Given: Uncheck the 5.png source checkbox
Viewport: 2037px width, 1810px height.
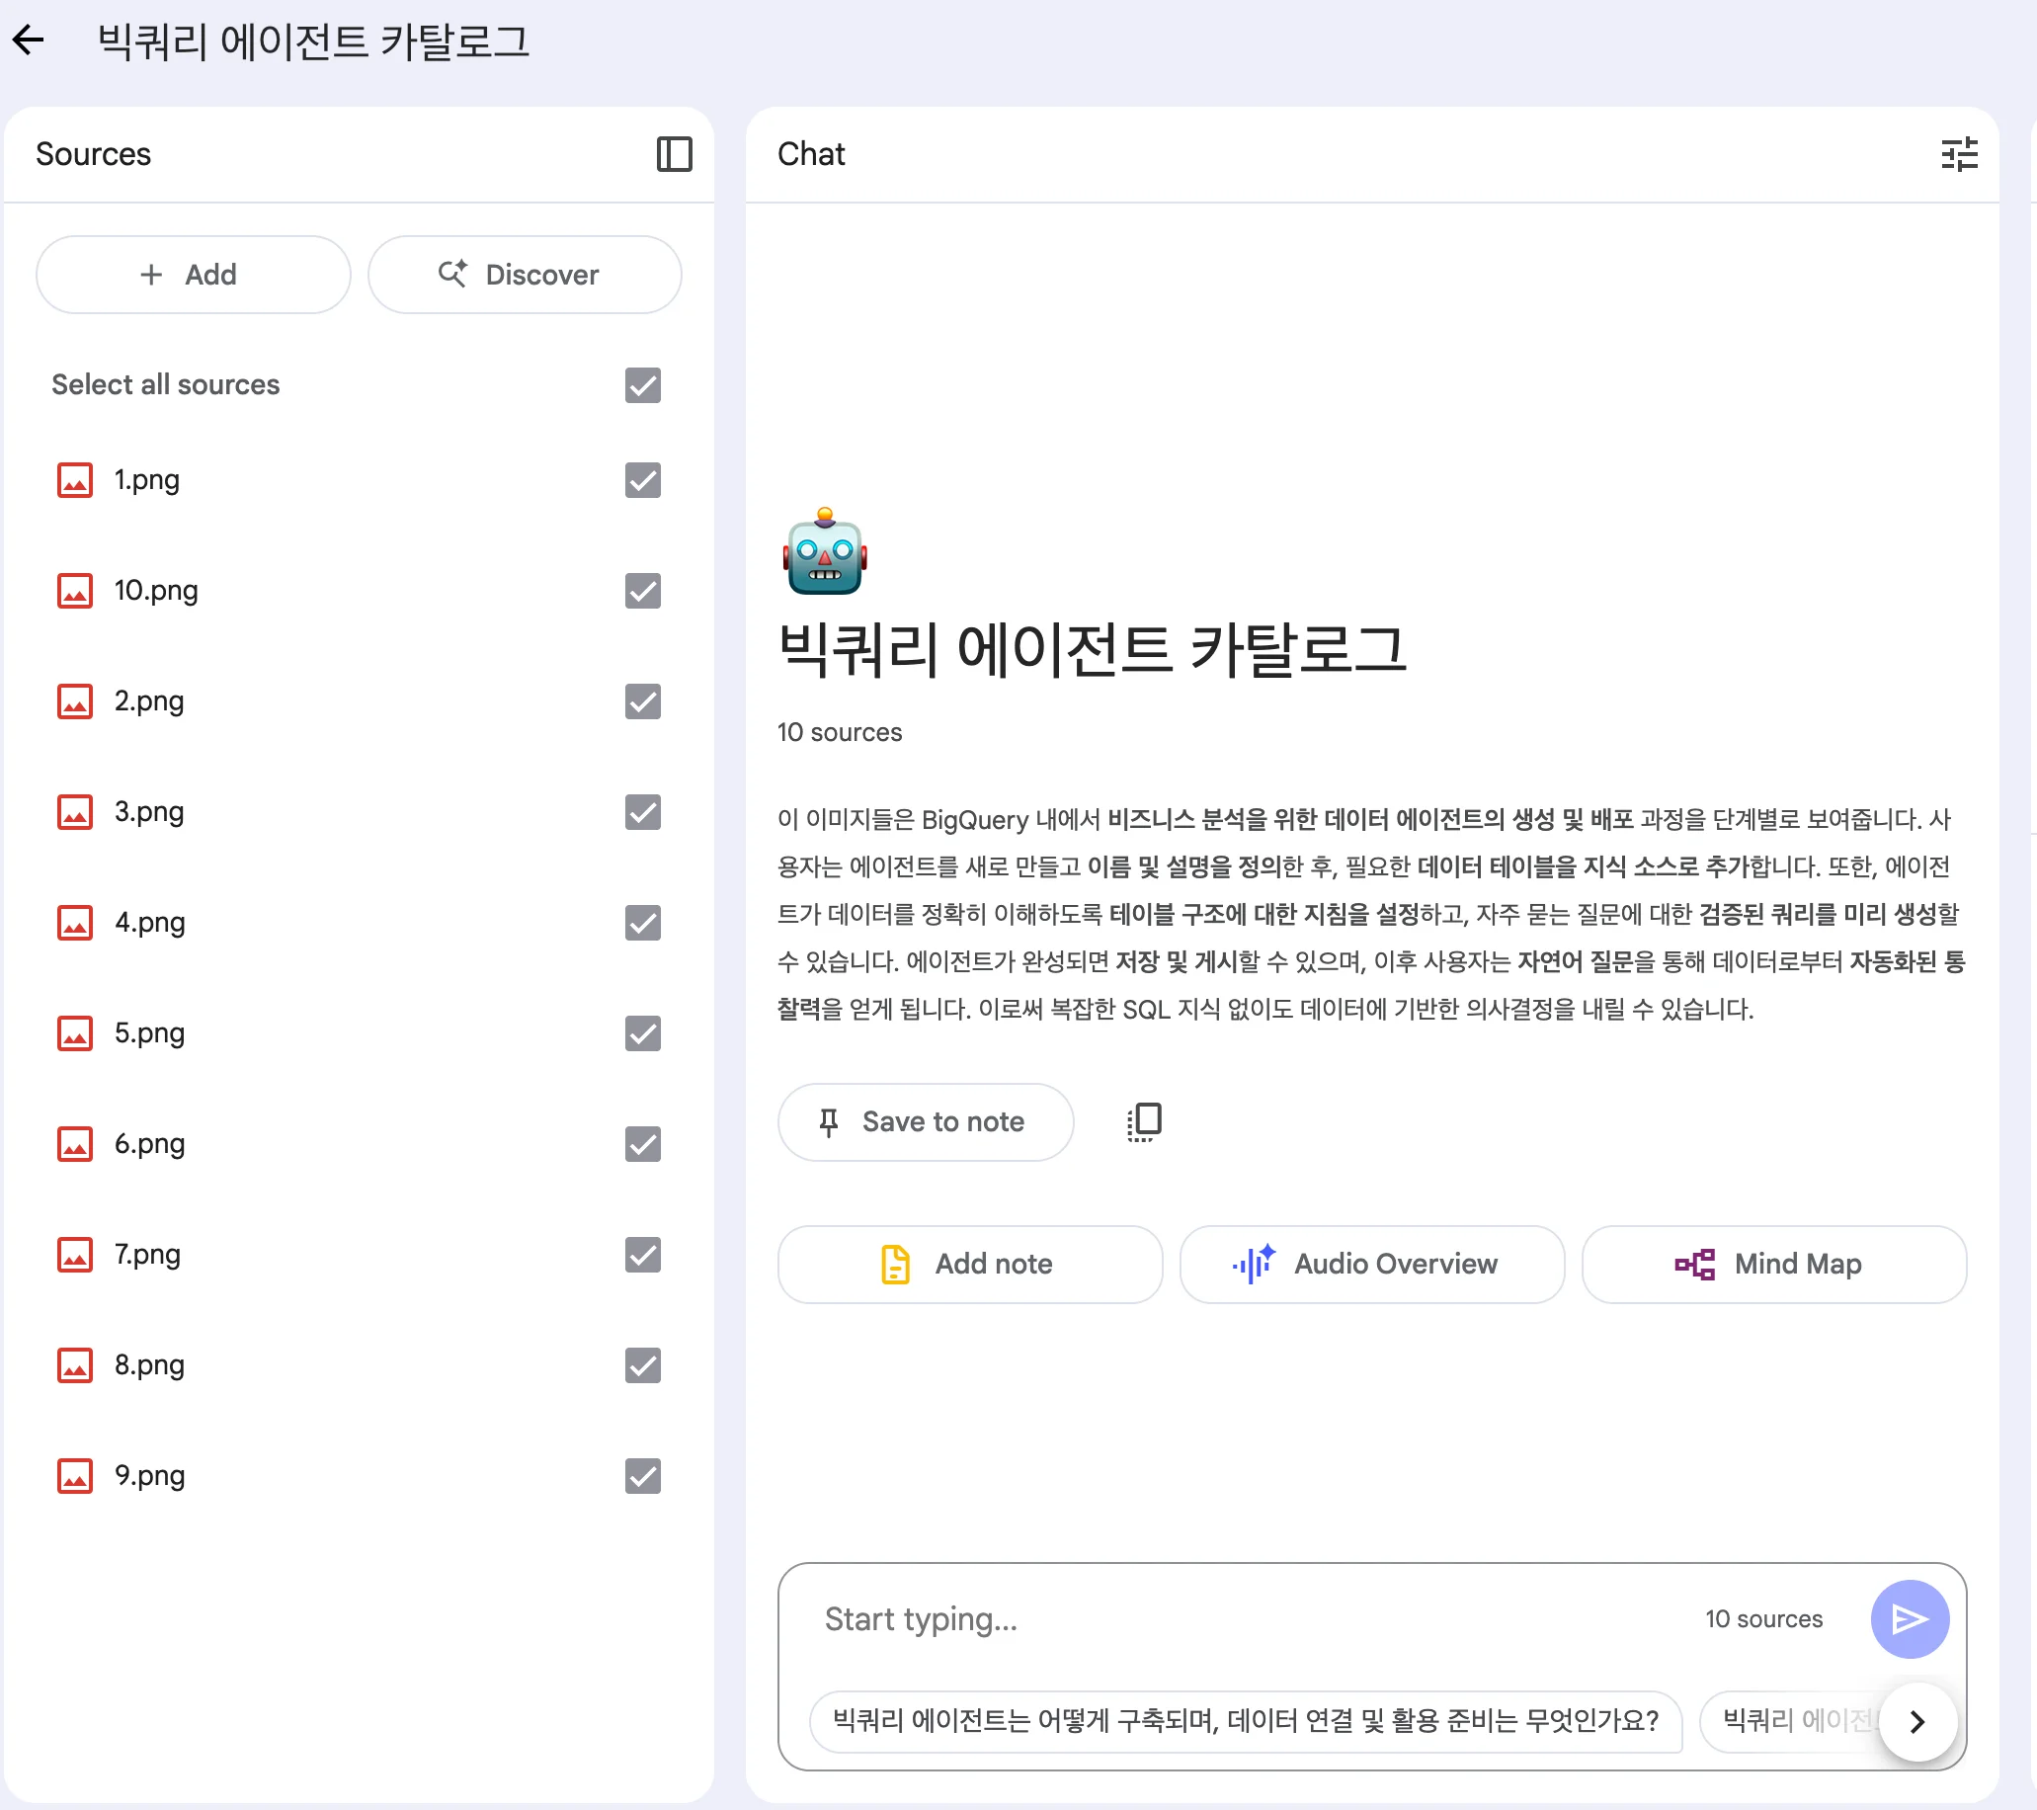Looking at the screenshot, I should (643, 1033).
